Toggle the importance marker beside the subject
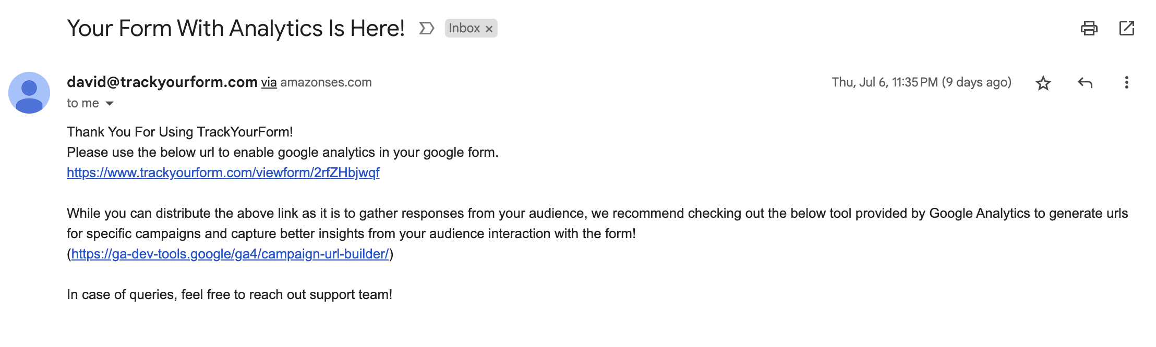This screenshot has height=347, width=1156. (427, 28)
